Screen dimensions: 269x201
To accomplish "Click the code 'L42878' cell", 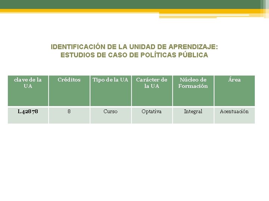I will pyautogui.click(x=28, y=115).
